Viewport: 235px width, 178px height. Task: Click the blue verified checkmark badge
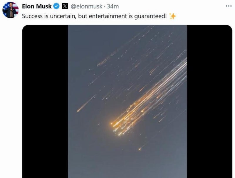coord(56,6)
